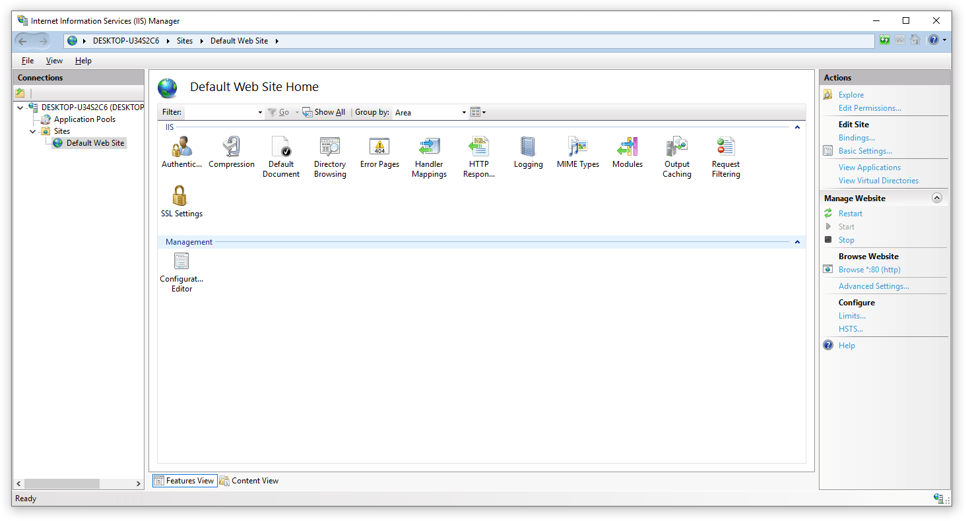The height and width of the screenshot is (521, 966).
Task: Select Default Web Site tree node
Action: coord(95,143)
